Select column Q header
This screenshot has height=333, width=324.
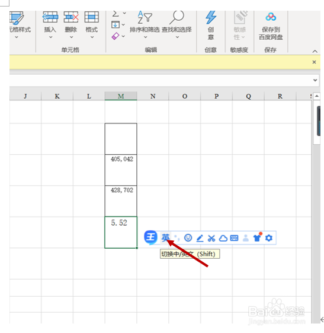tap(248, 96)
